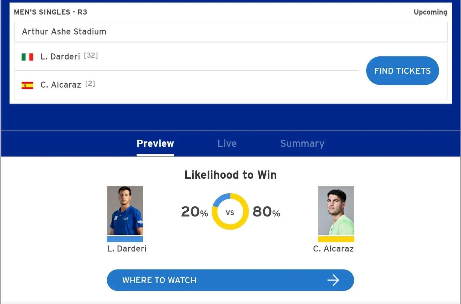
Task: Click the blue color bar under Darderi photo
Action: 125,239
